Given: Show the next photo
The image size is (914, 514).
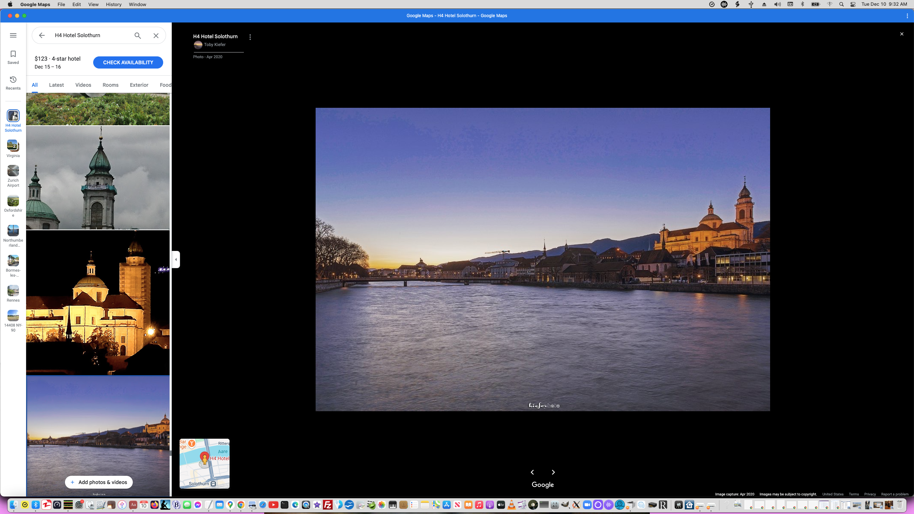Looking at the screenshot, I should [553, 472].
